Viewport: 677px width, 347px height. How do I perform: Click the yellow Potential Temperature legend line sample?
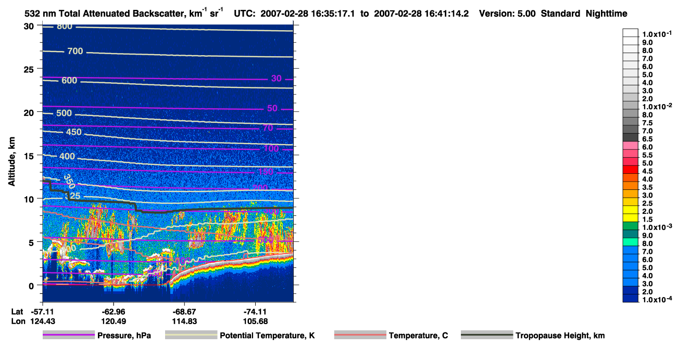pos(191,335)
